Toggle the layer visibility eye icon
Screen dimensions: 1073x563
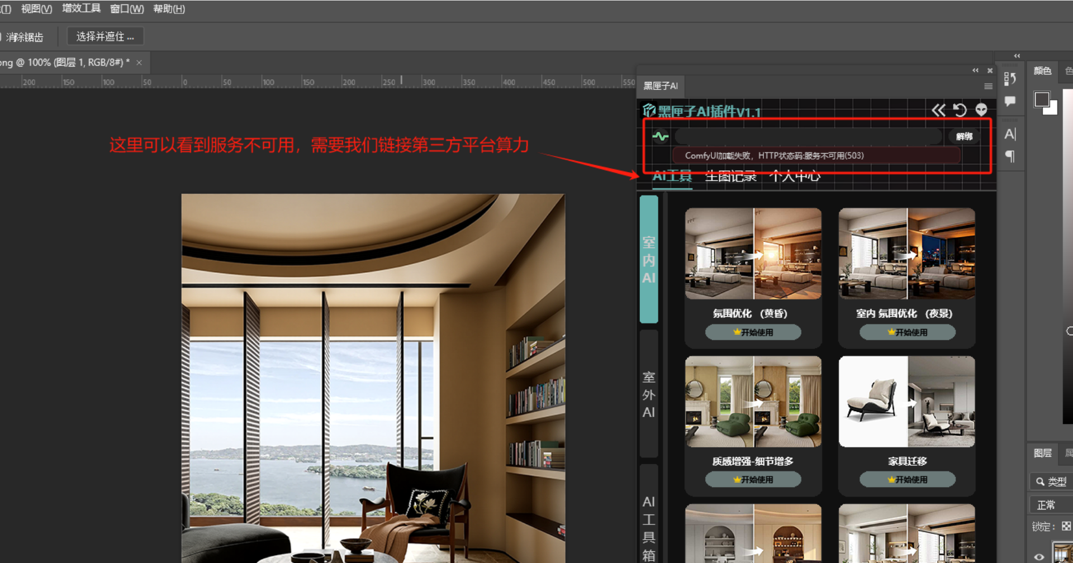click(1039, 556)
